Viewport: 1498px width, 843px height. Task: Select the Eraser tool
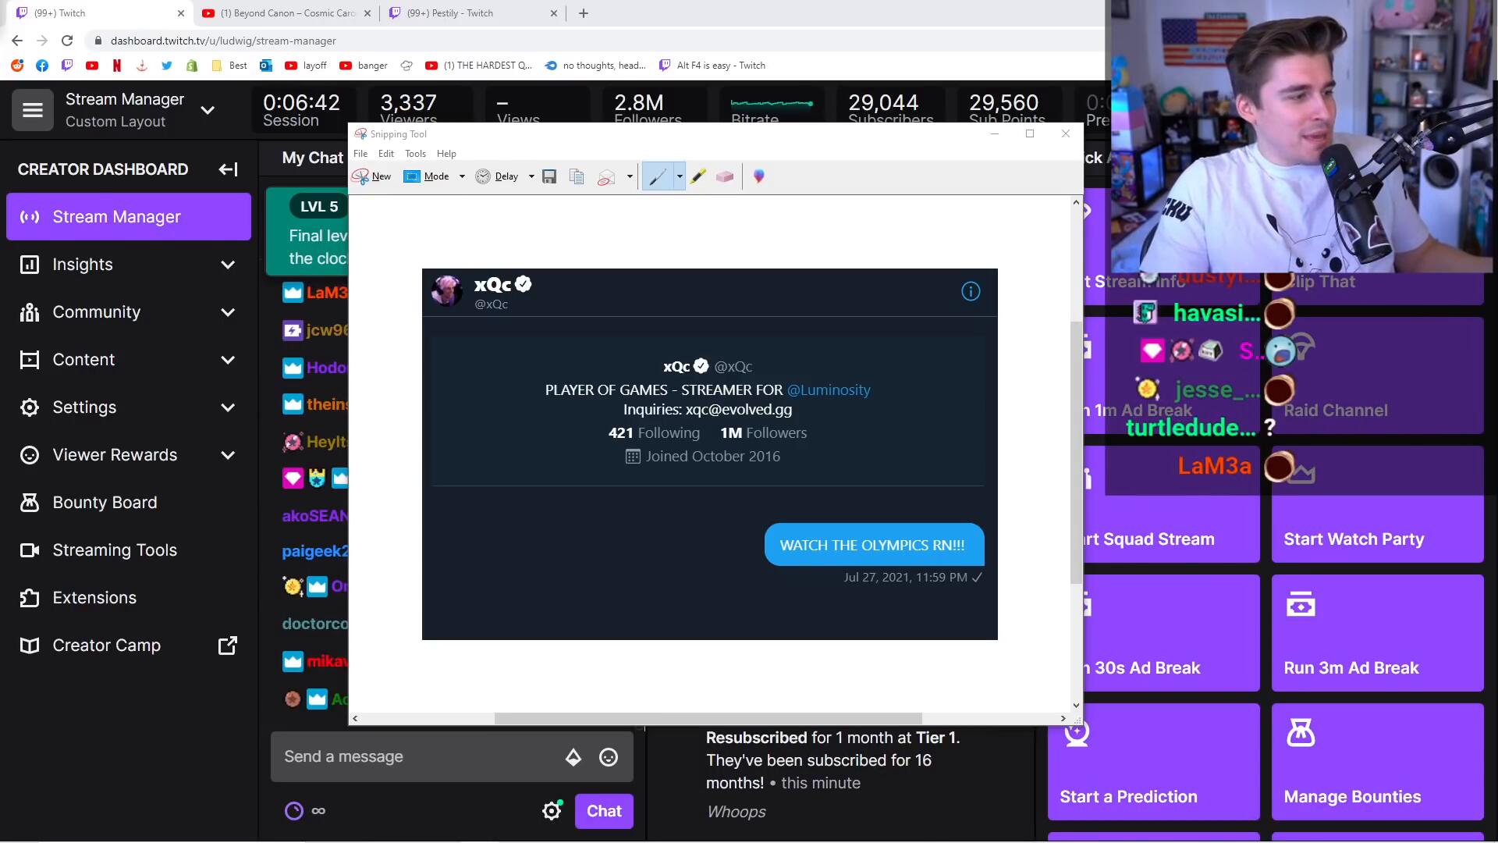[x=725, y=176]
